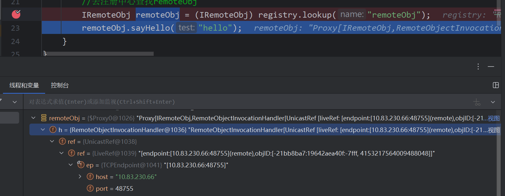
Task: Open the debugger layout settings icon
Action: (x=496, y=85)
